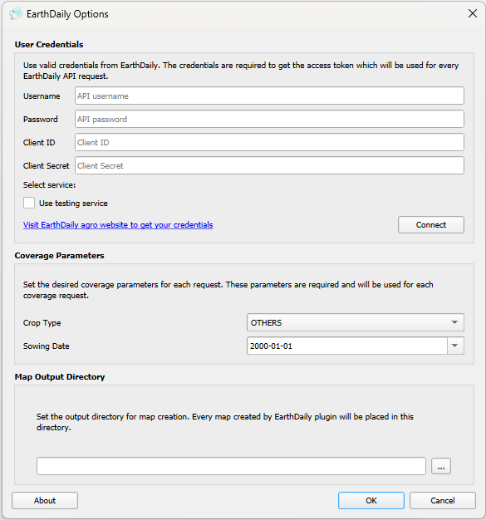This screenshot has width=486, height=520.
Task: Click the User Credentials heading
Action: [x=49, y=44]
